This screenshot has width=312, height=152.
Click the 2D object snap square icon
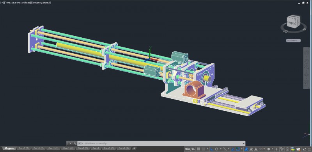pos(238,149)
